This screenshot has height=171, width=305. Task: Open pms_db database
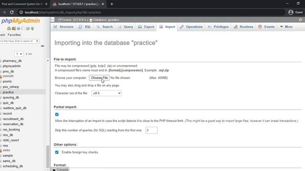(8, 72)
